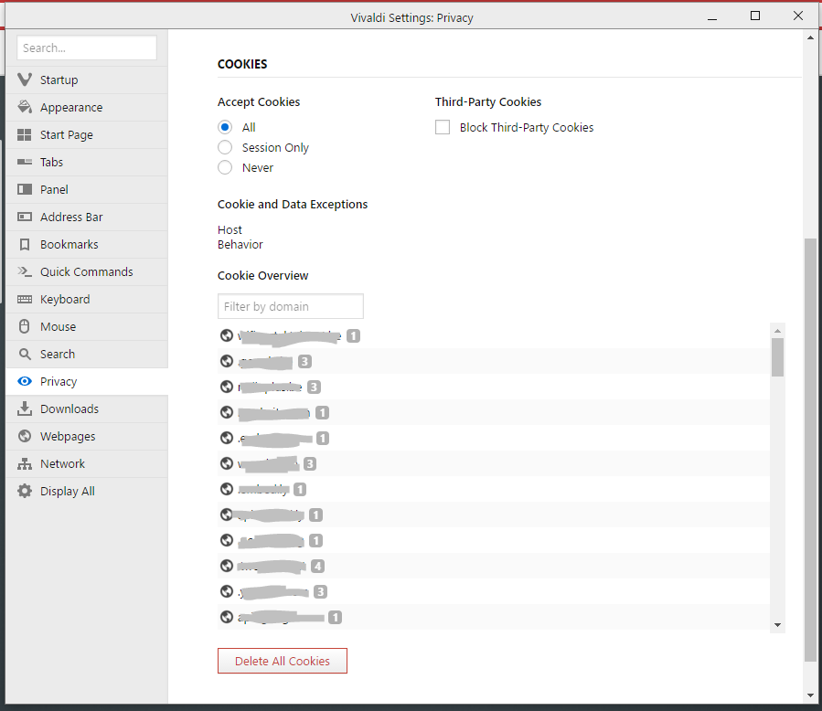The image size is (822, 711).
Task: Click the cookie list scrollbar thumb
Action: coord(777,356)
